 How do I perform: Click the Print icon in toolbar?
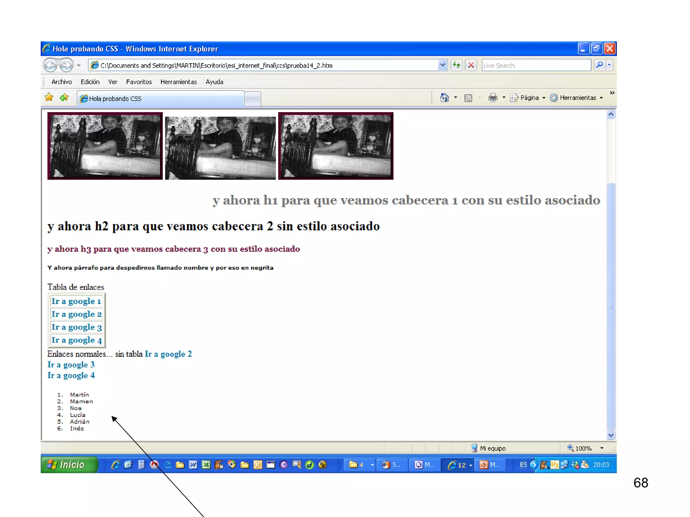pos(493,98)
